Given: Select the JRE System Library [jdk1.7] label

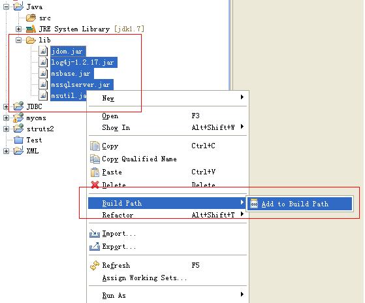Looking at the screenshot, I should tap(91, 29).
